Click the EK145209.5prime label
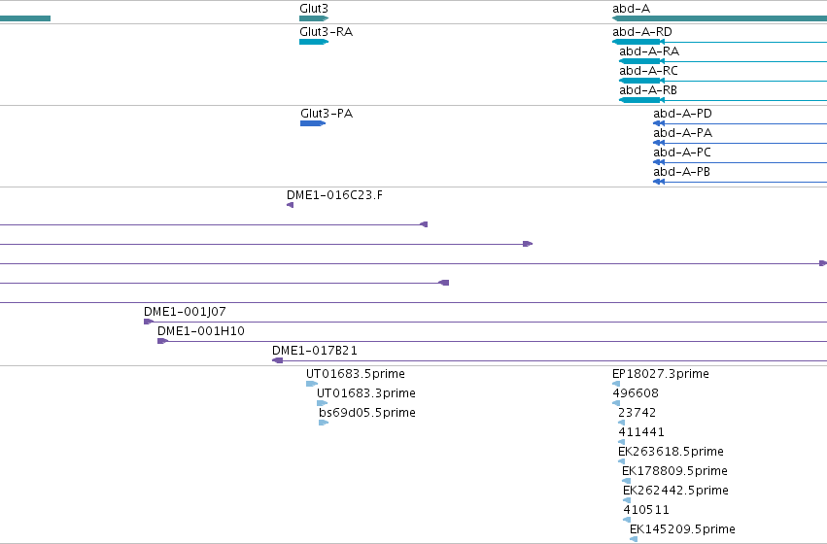 coord(682,529)
